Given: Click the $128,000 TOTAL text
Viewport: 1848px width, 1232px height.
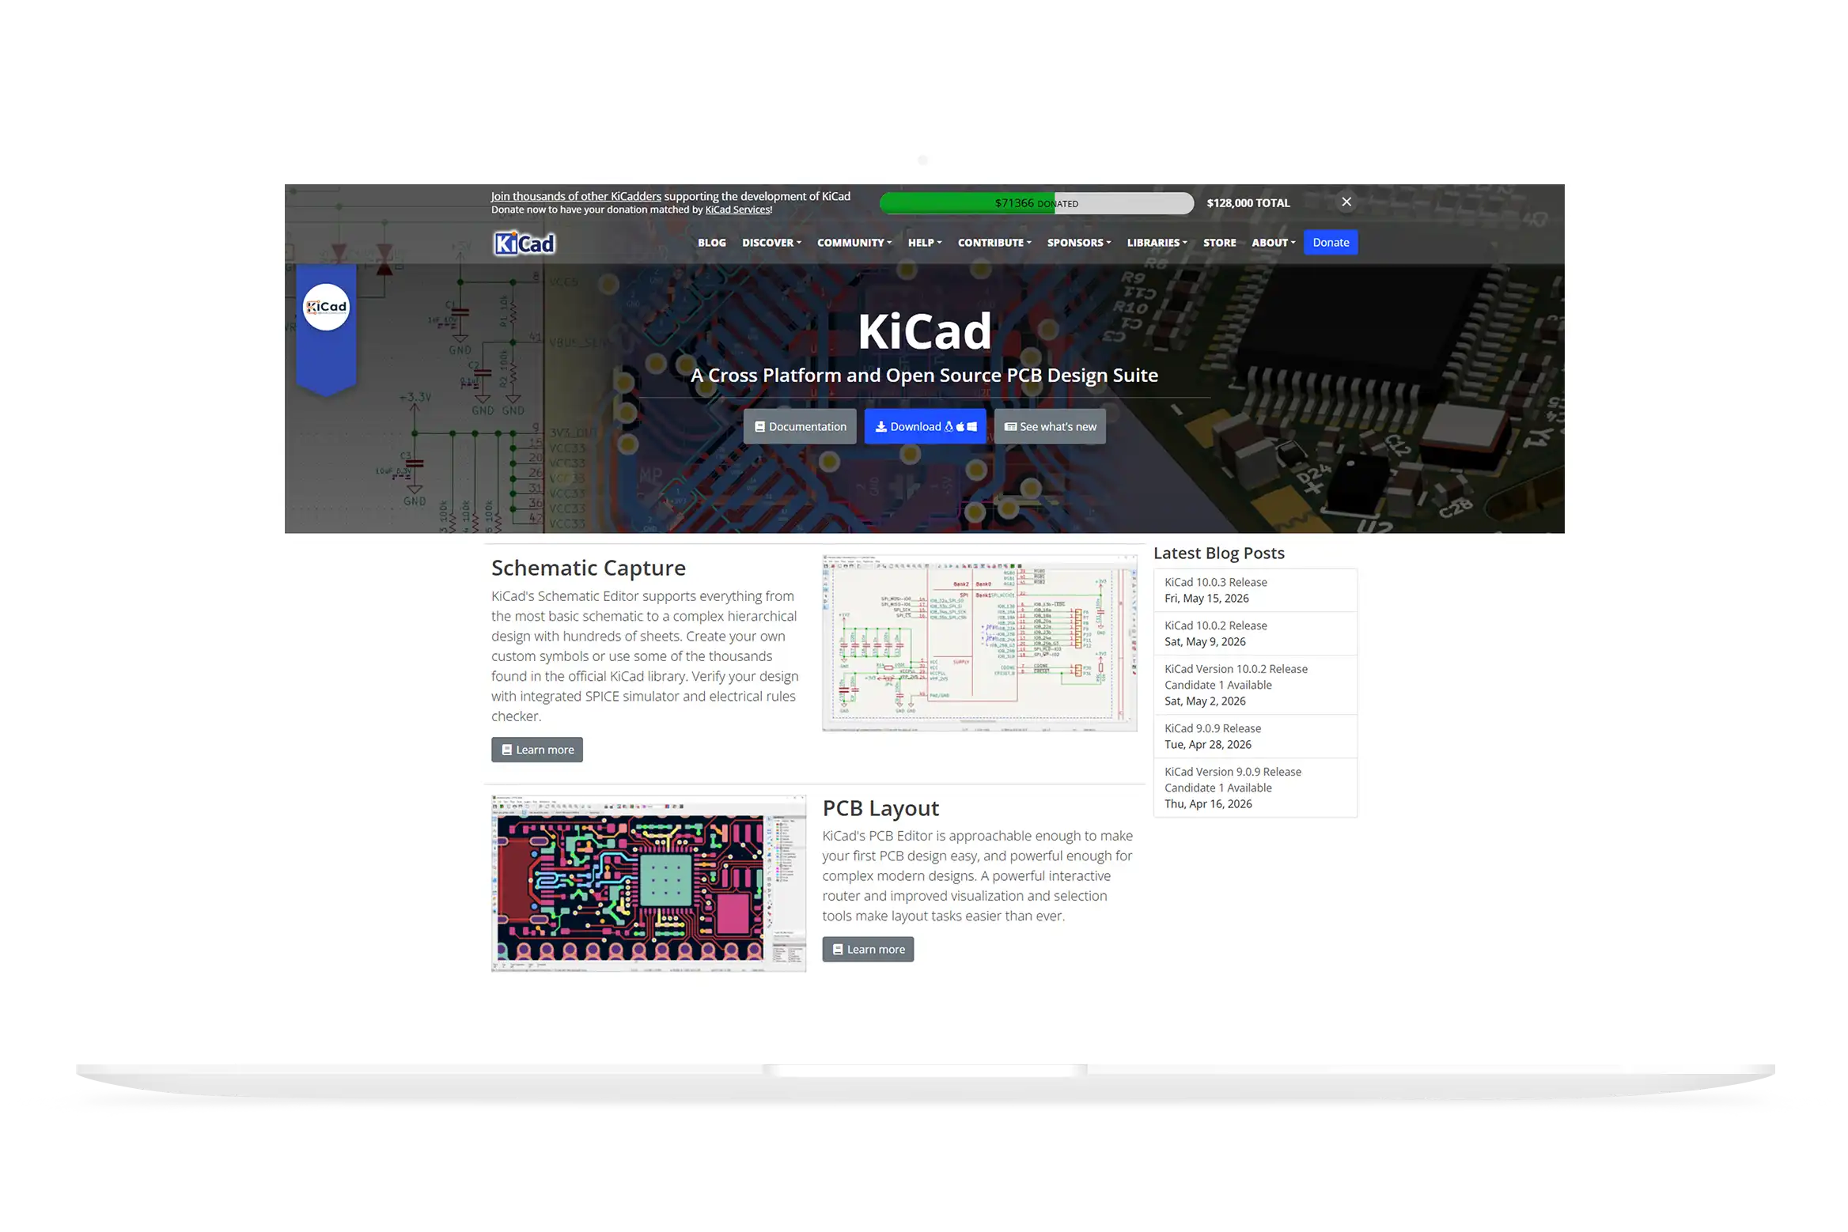Looking at the screenshot, I should [1248, 203].
